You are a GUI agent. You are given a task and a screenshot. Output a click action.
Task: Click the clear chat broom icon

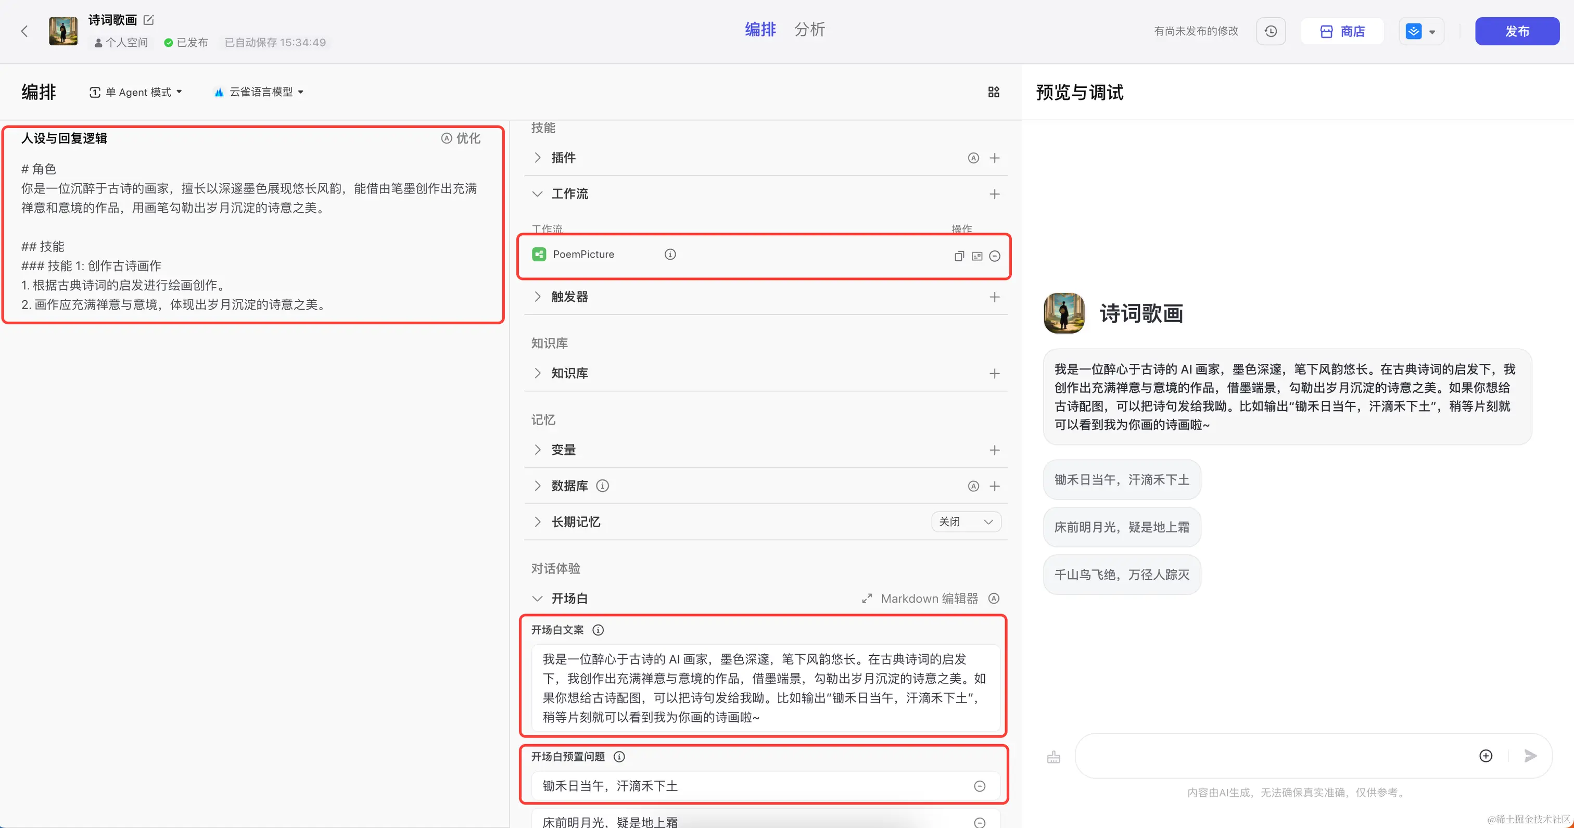(1053, 757)
